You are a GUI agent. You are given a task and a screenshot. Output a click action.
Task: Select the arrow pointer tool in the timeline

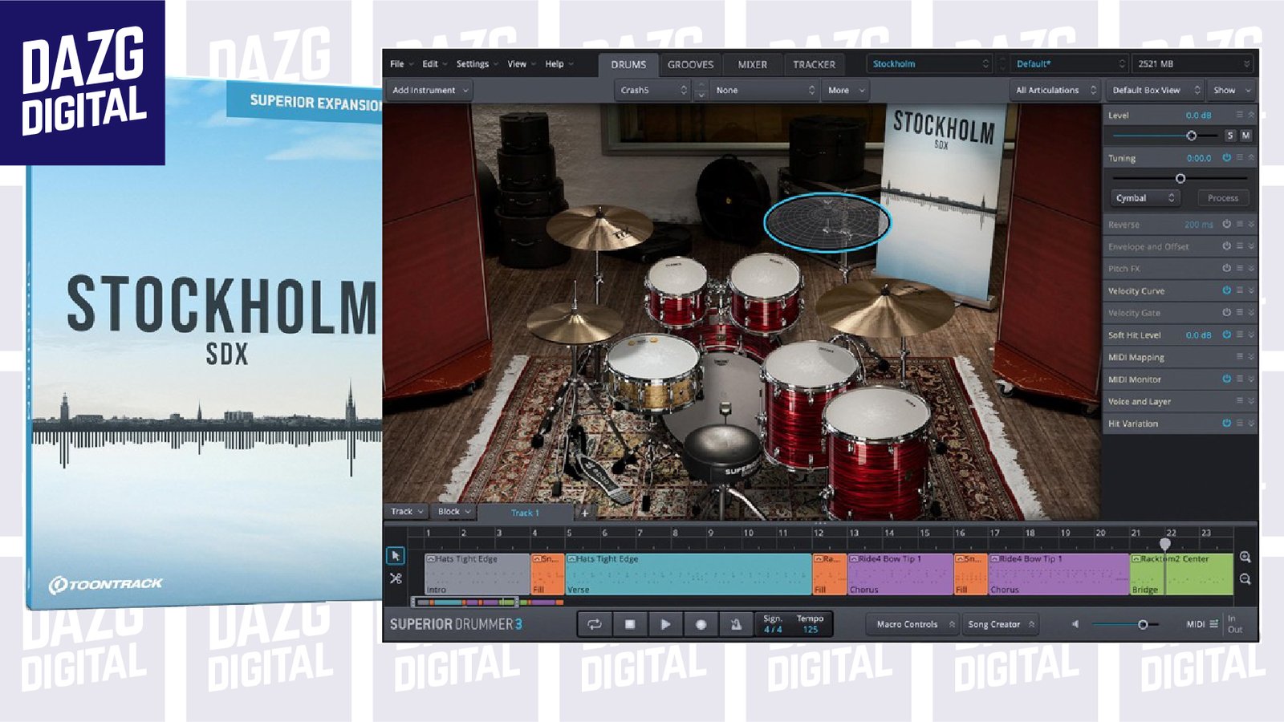tap(395, 555)
